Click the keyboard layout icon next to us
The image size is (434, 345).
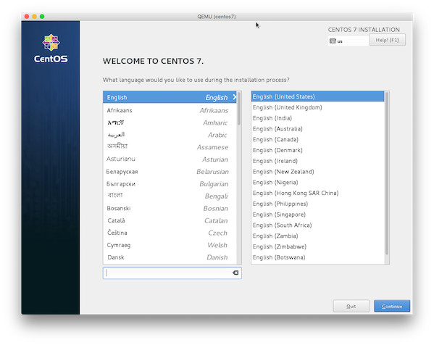(x=333, y=41)
